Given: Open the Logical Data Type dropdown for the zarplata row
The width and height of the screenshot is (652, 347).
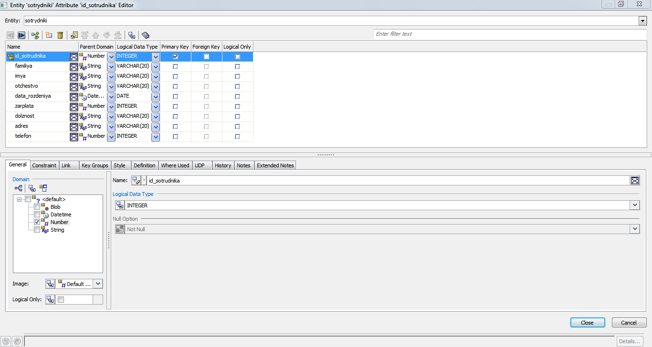Looking at the screenshot, I should [x=156, y=107].
